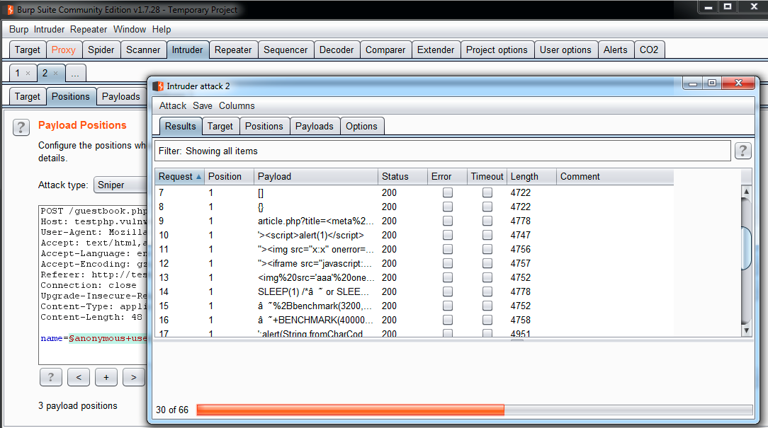The image size is (768, 428).
Task: Open the CO2 extension tab
Action: 649,50
